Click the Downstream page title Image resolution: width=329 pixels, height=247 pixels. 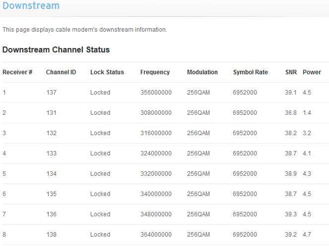pyautogui.click(x=31, y=6)
